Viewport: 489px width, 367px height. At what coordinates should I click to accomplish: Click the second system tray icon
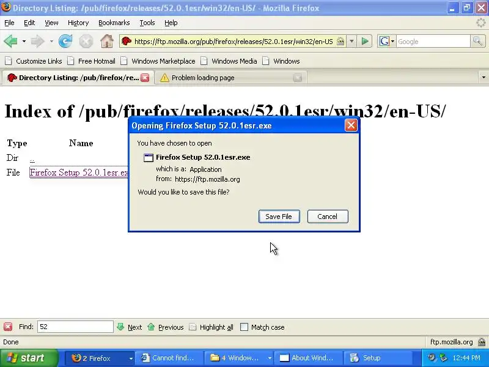point(443,358)
